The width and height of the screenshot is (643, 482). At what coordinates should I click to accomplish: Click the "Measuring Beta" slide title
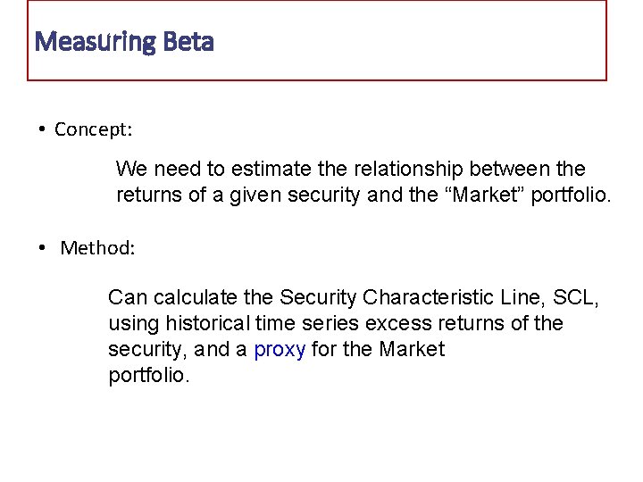point(124,42)
